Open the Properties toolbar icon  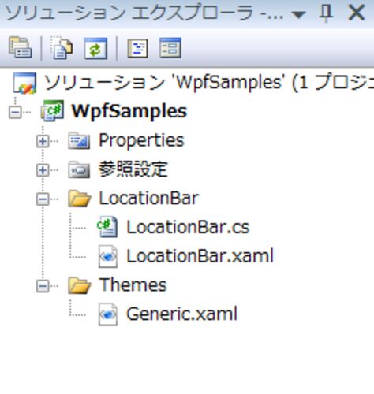(x=21, y=48)
